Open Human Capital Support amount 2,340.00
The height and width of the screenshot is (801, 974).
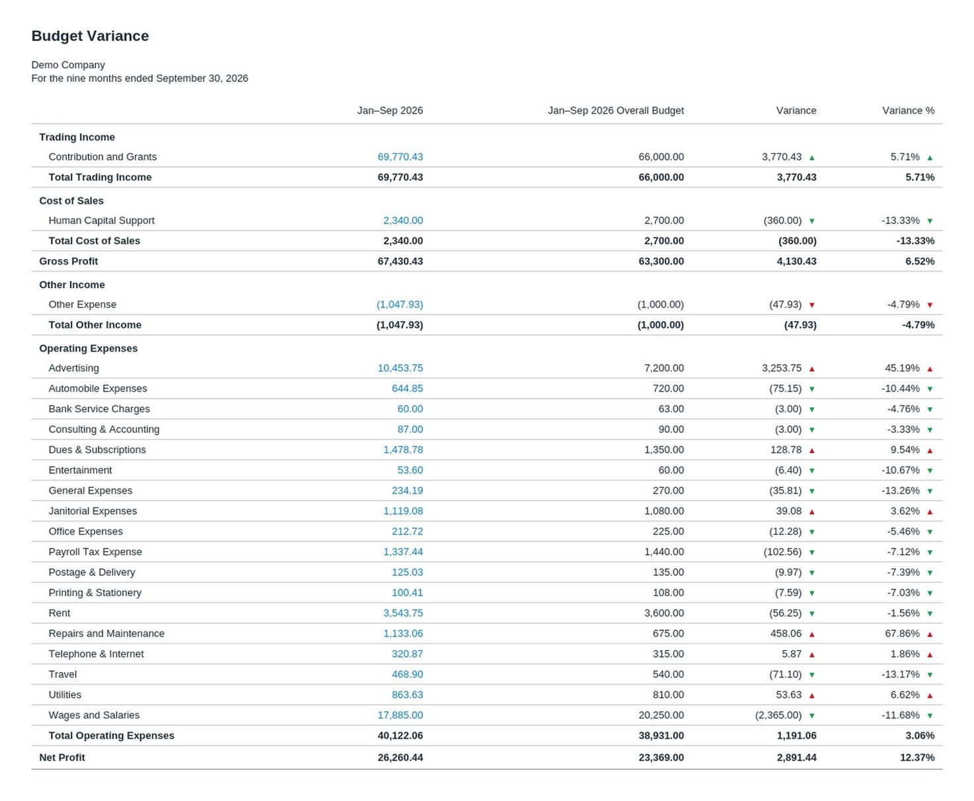tap(403, 220)
